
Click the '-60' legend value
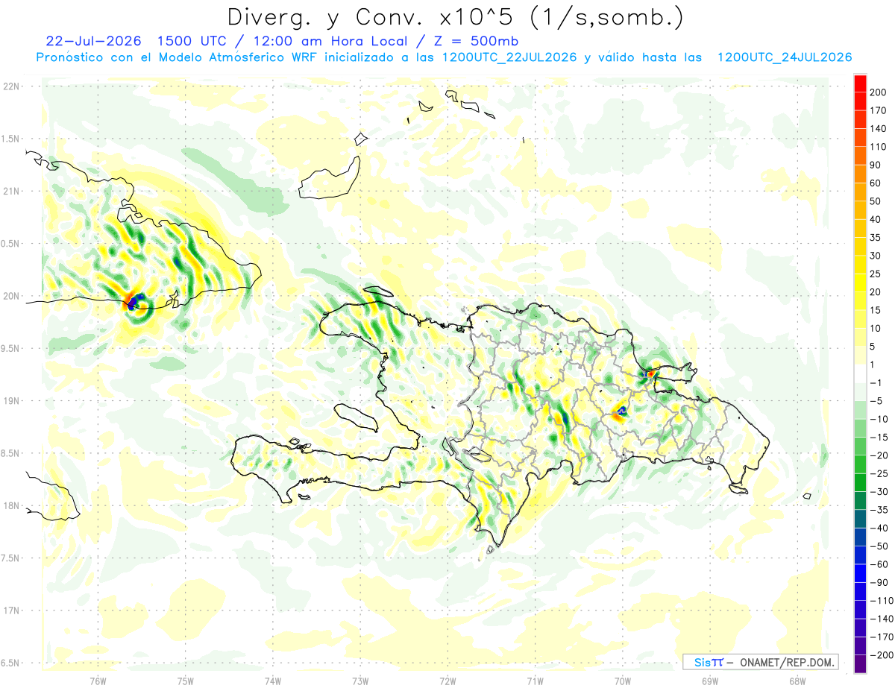point(880,564)
